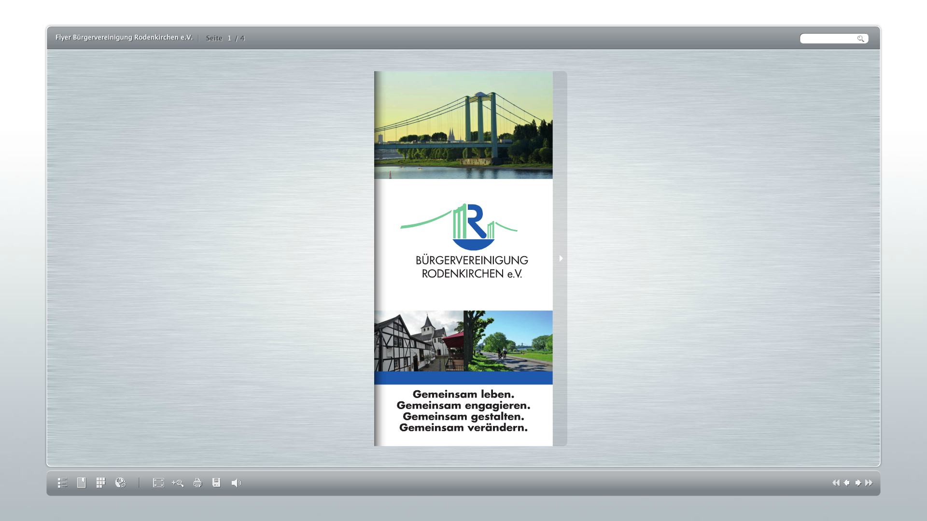This screenshot has height=521, width=927.
Task: Flip to the next page with the arrow
Action: [561, 259]
